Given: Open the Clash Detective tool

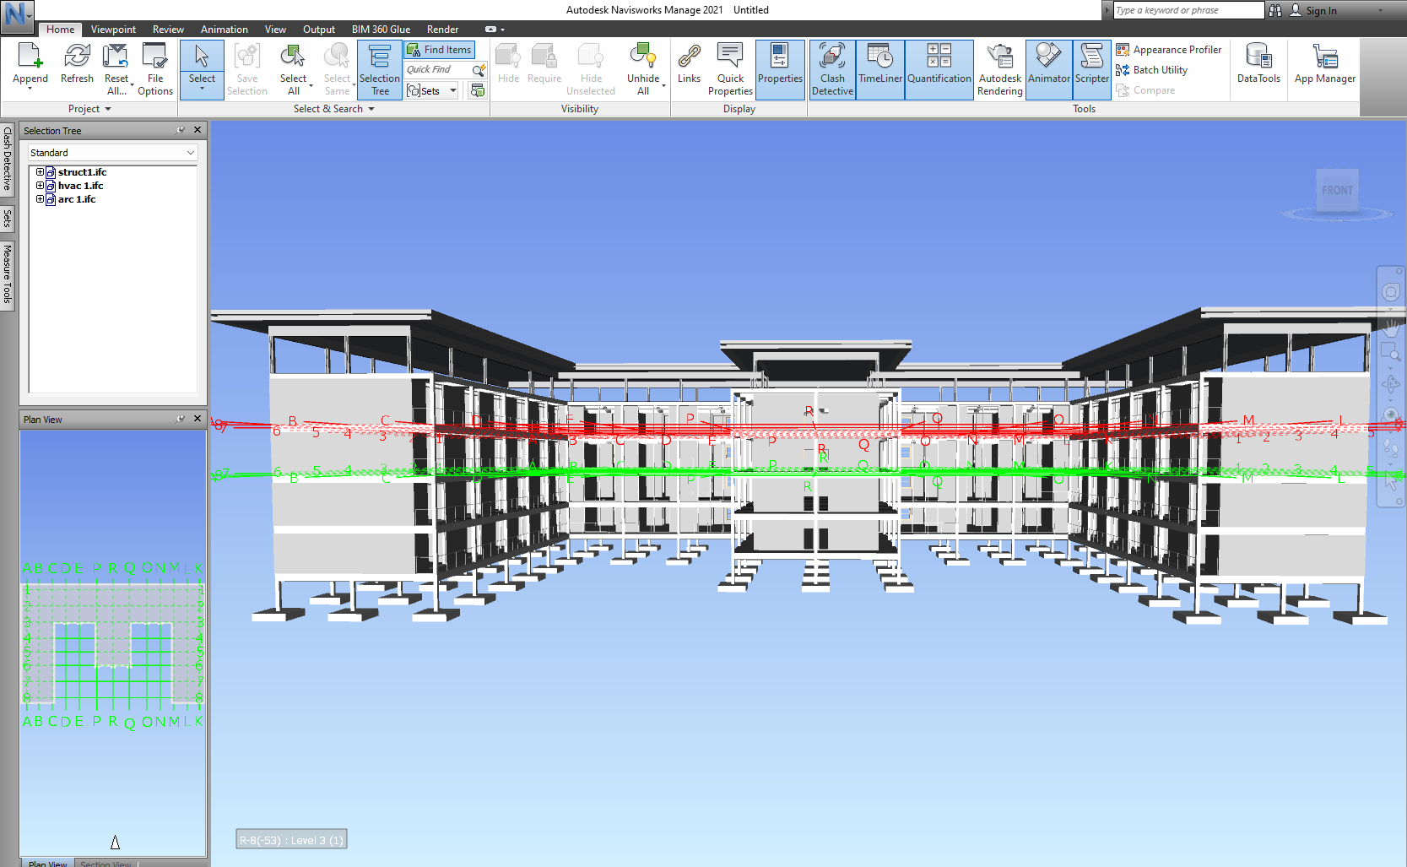Looking at the screenshot, I should (832, 69).
